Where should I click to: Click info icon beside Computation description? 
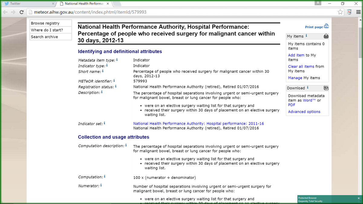[126, 145]
